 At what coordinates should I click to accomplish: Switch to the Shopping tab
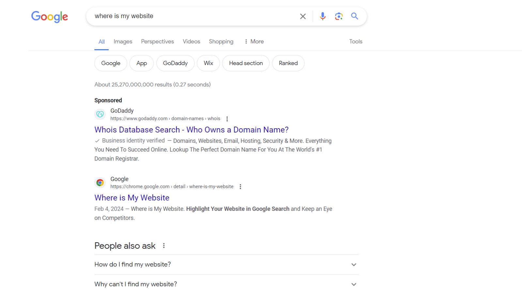(221, 41)
